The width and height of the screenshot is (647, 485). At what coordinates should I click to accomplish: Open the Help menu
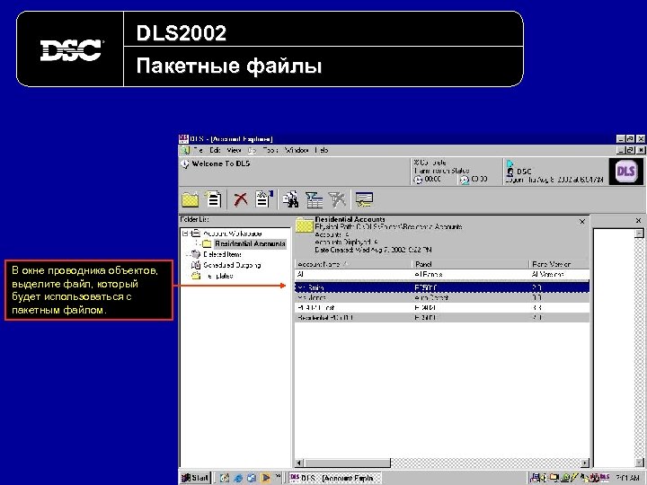point(322,150)
